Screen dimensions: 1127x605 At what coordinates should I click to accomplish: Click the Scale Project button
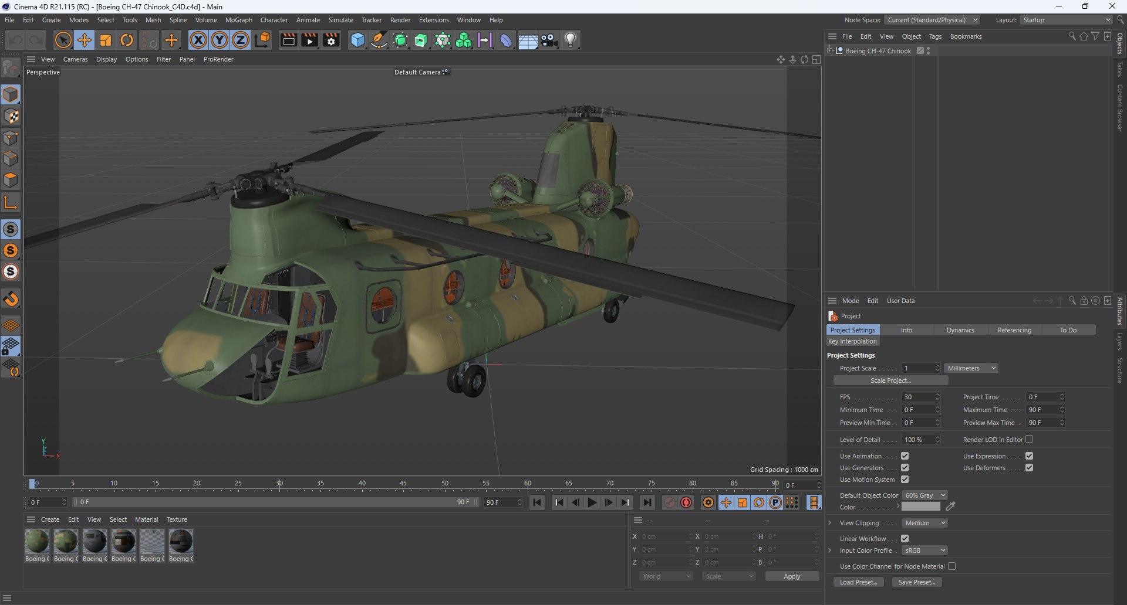click(890, 380)
